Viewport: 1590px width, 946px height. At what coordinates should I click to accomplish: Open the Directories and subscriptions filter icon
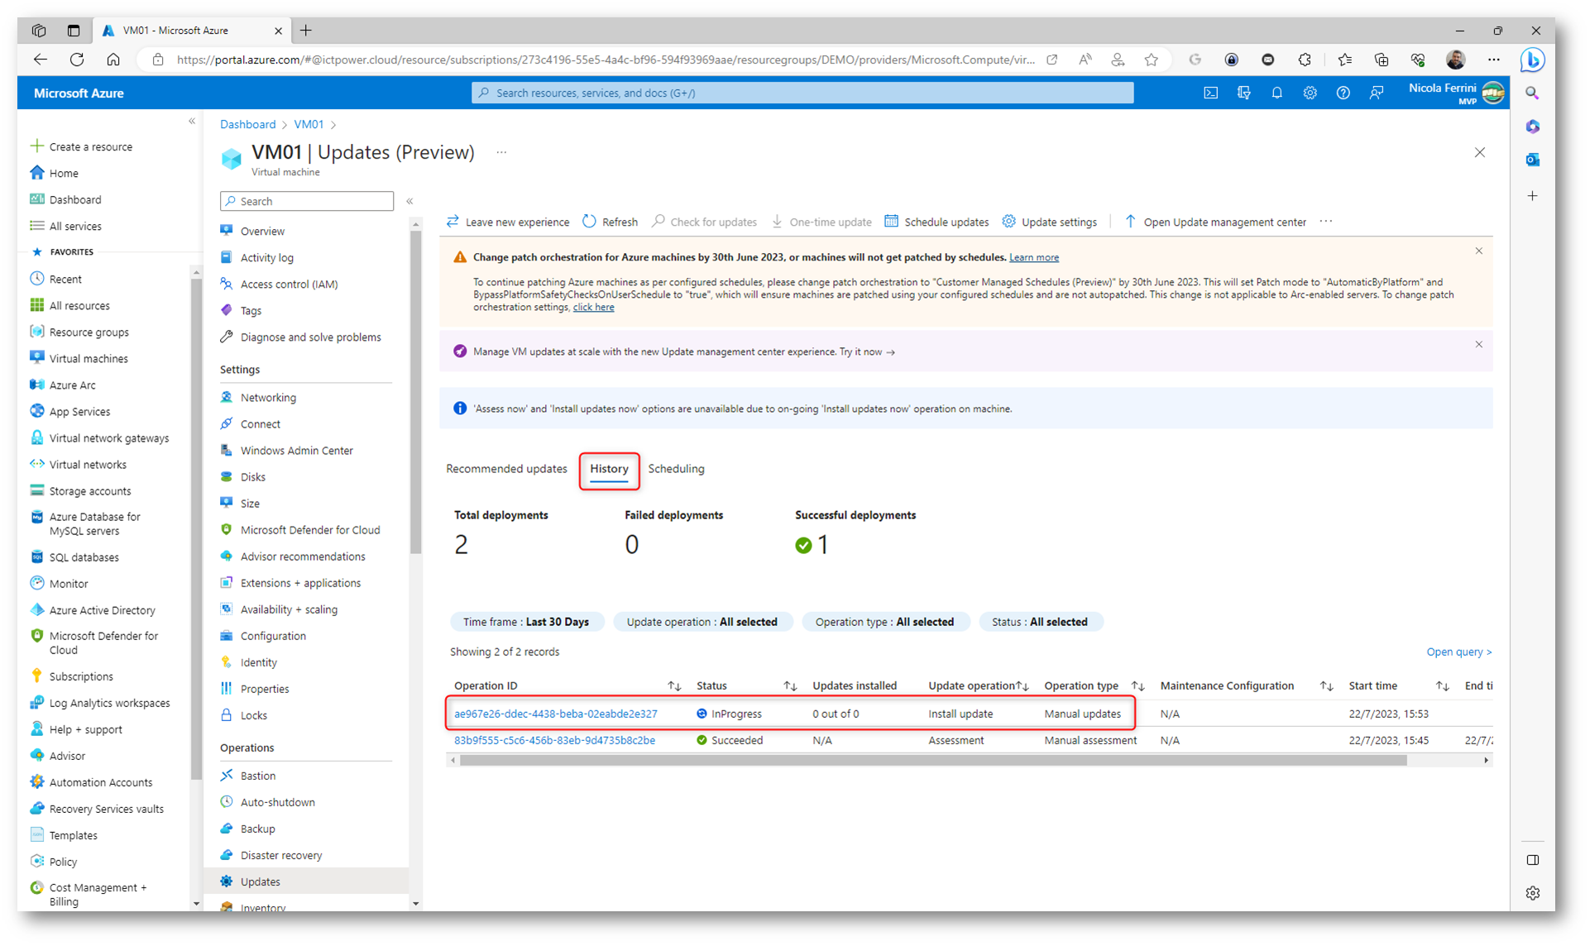[x=1243, y=93]
